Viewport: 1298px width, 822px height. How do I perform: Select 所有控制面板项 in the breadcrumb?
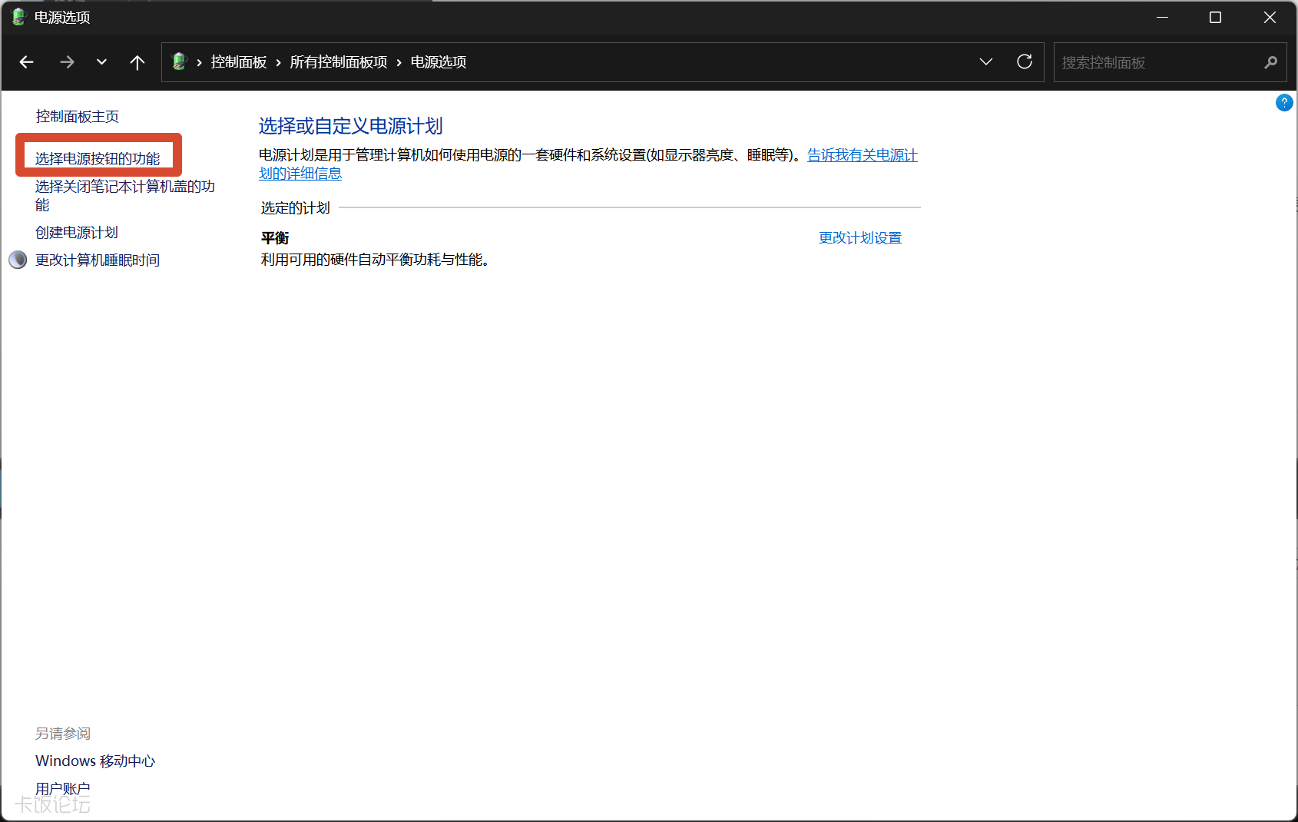click(x=339, y=62)
